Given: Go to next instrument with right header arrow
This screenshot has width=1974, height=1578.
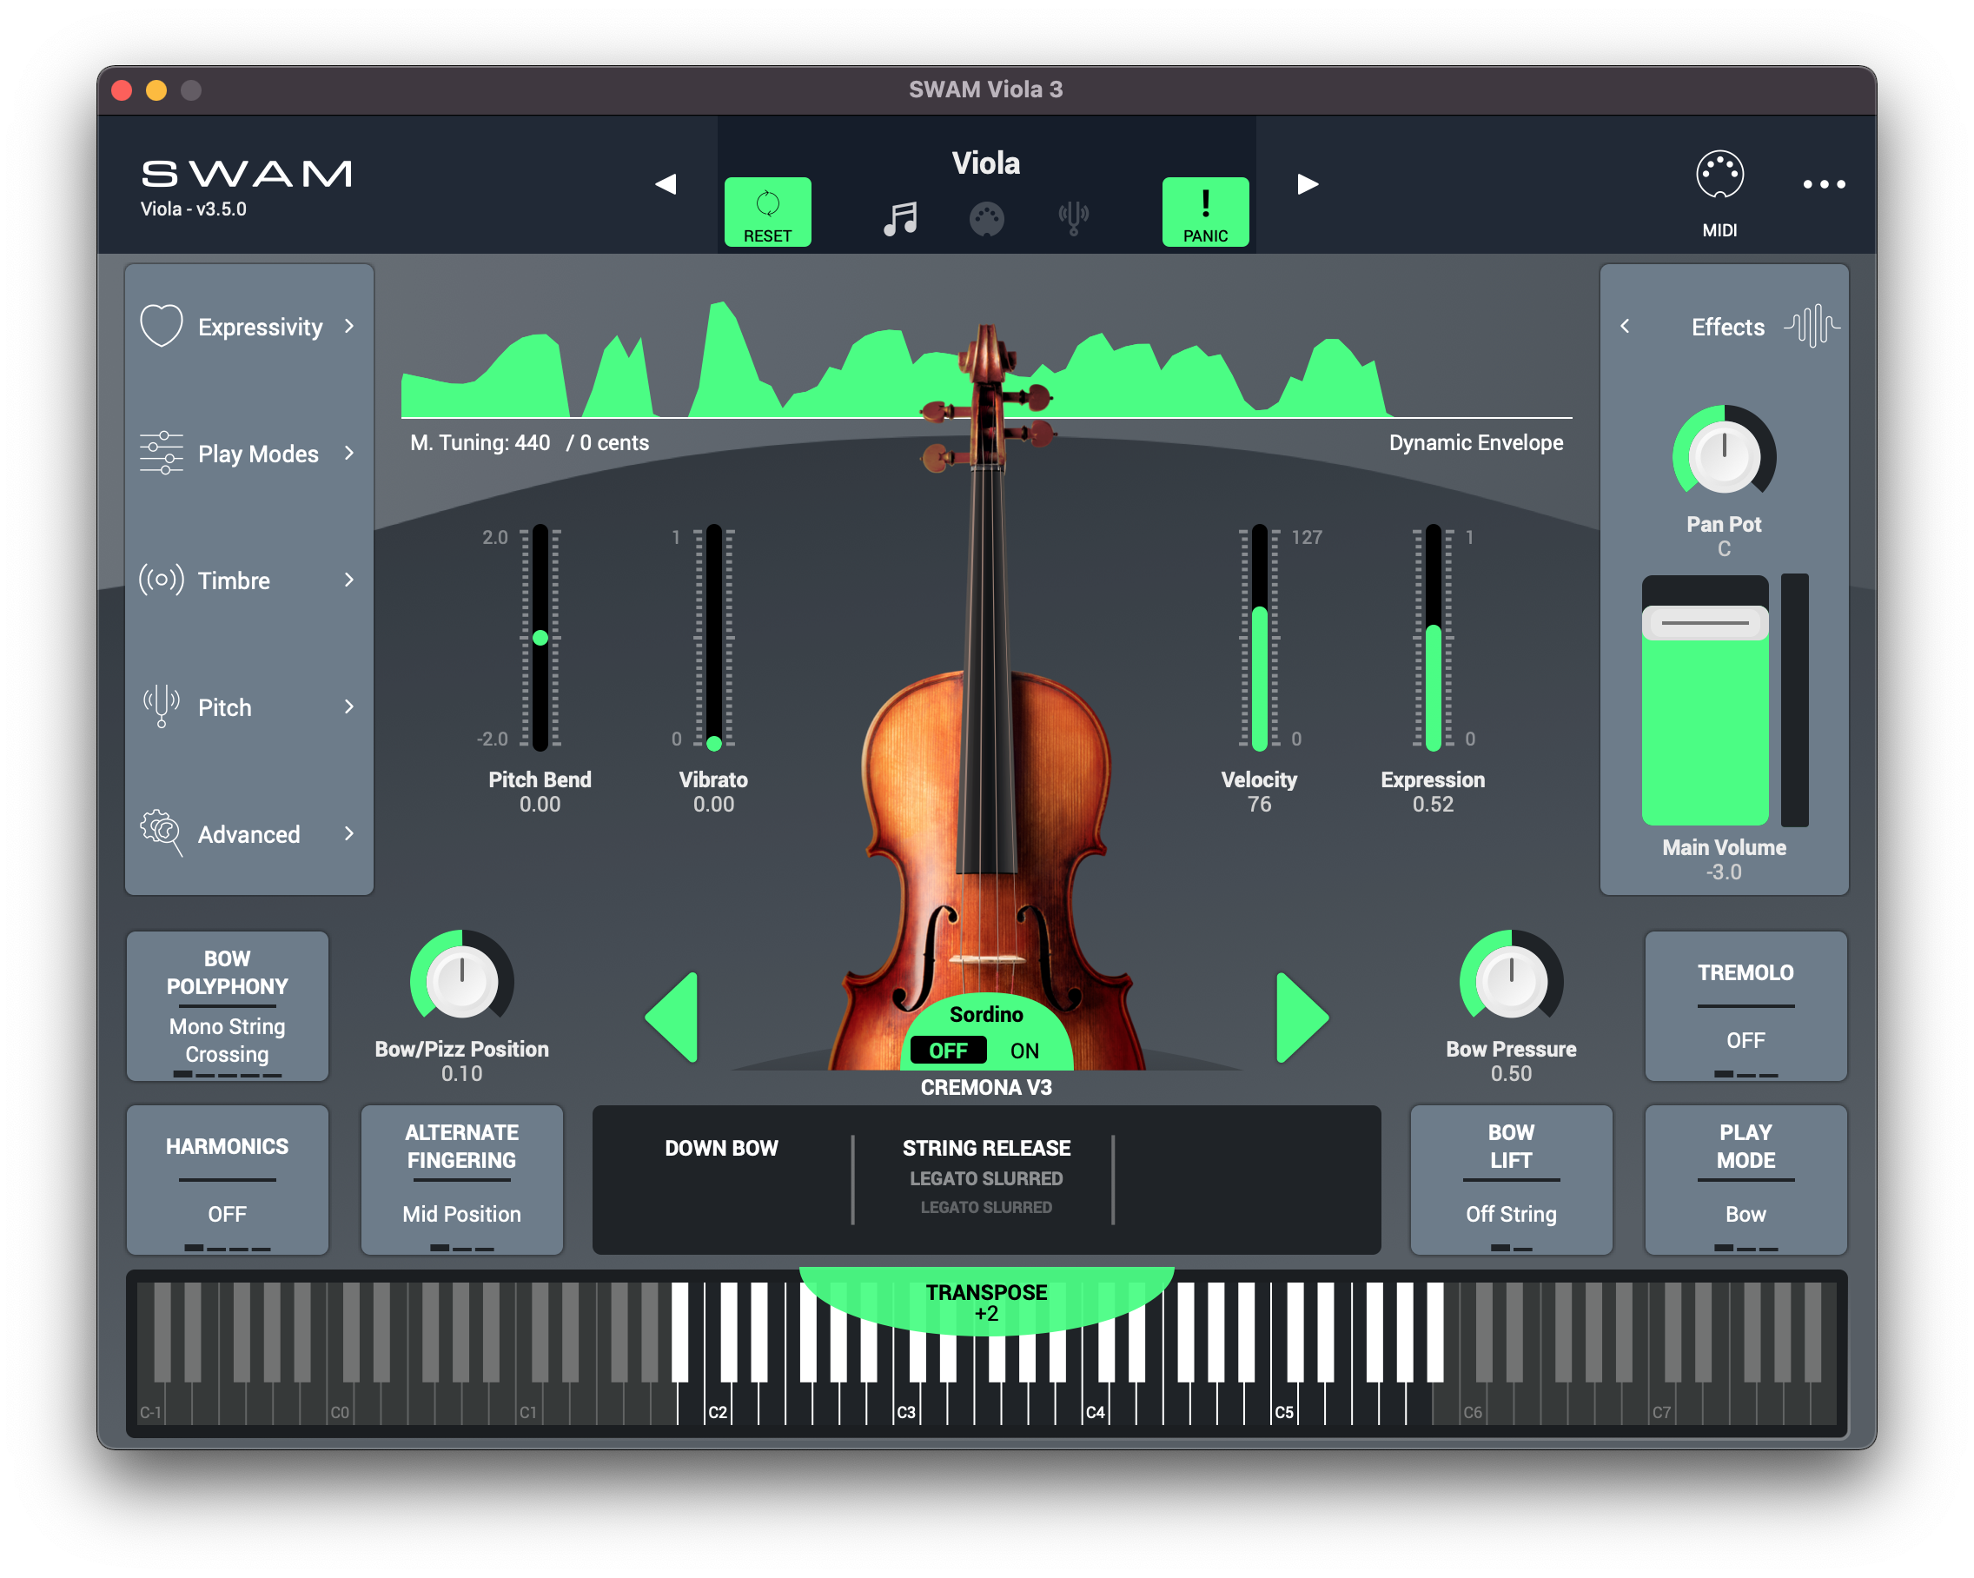Looking at the screenshot, I should [x=1308, y=184].
